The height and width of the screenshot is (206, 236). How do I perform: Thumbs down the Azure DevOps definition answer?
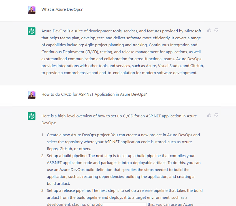tap(216, 30)
